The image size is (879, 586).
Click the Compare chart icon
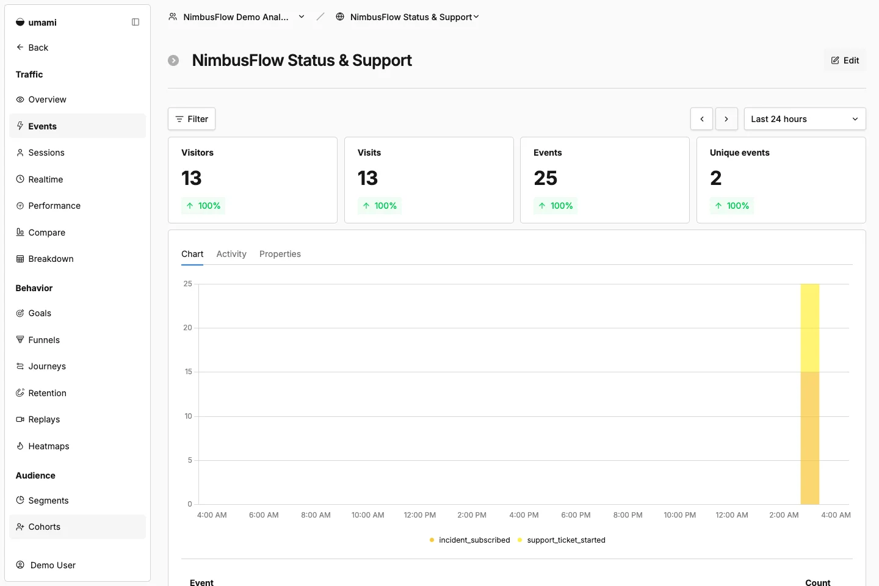tap(20, 232)
